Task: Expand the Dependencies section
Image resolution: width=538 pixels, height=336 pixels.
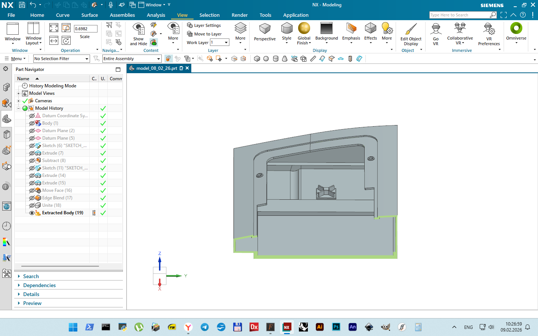Action: click(39, 285)
